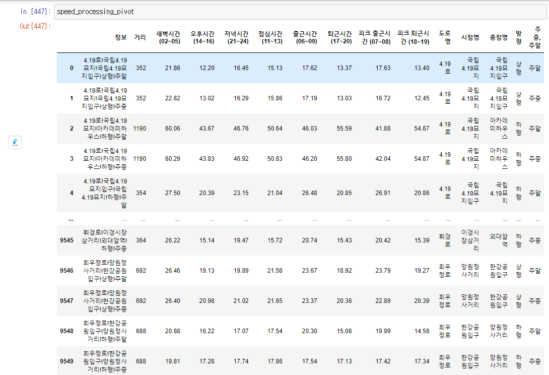Viewport: 549px width, 375px height.
Task: Click row index 9546
Action: pos(67,270)
